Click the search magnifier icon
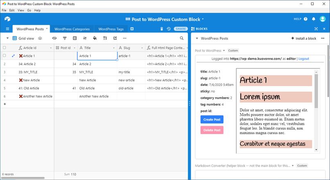This screenshot has height=180, width=330. tap(182, 38)
